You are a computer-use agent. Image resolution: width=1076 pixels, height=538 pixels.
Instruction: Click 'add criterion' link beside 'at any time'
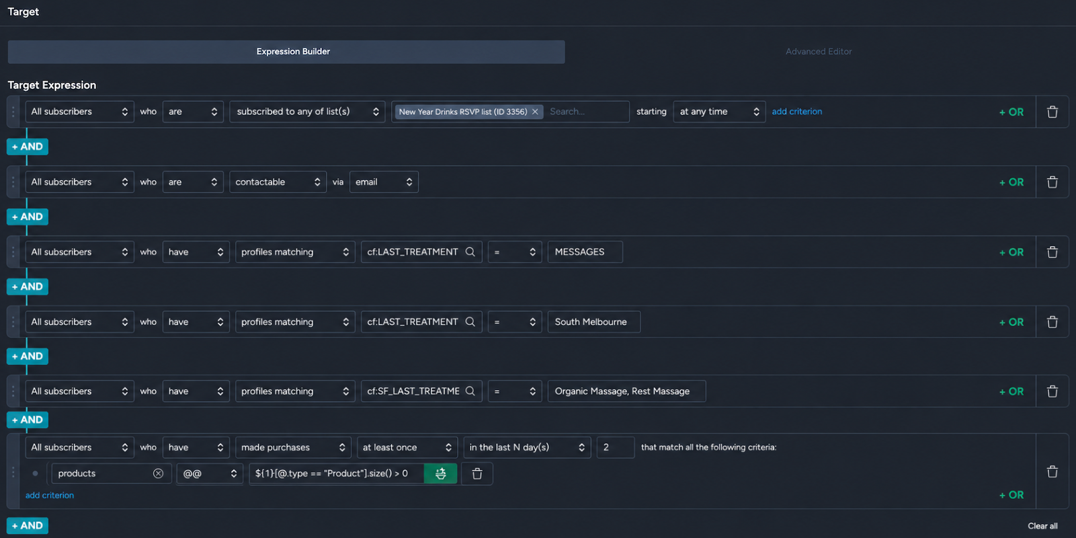click(x=796, y=112)
